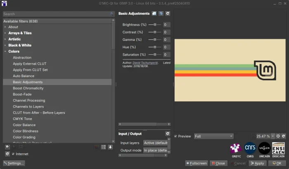
Task: Expand the Artistic category
Action: coord(5,39)
